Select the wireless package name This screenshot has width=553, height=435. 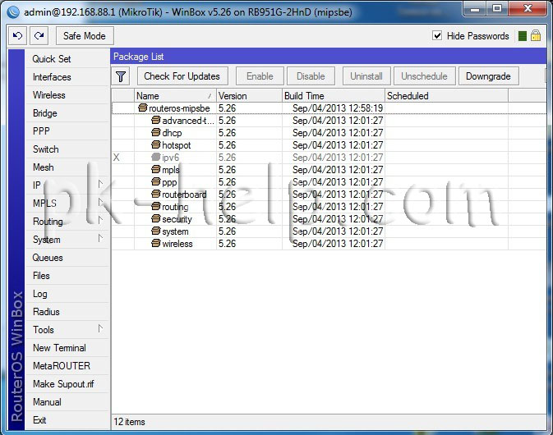tap(177, 244)
